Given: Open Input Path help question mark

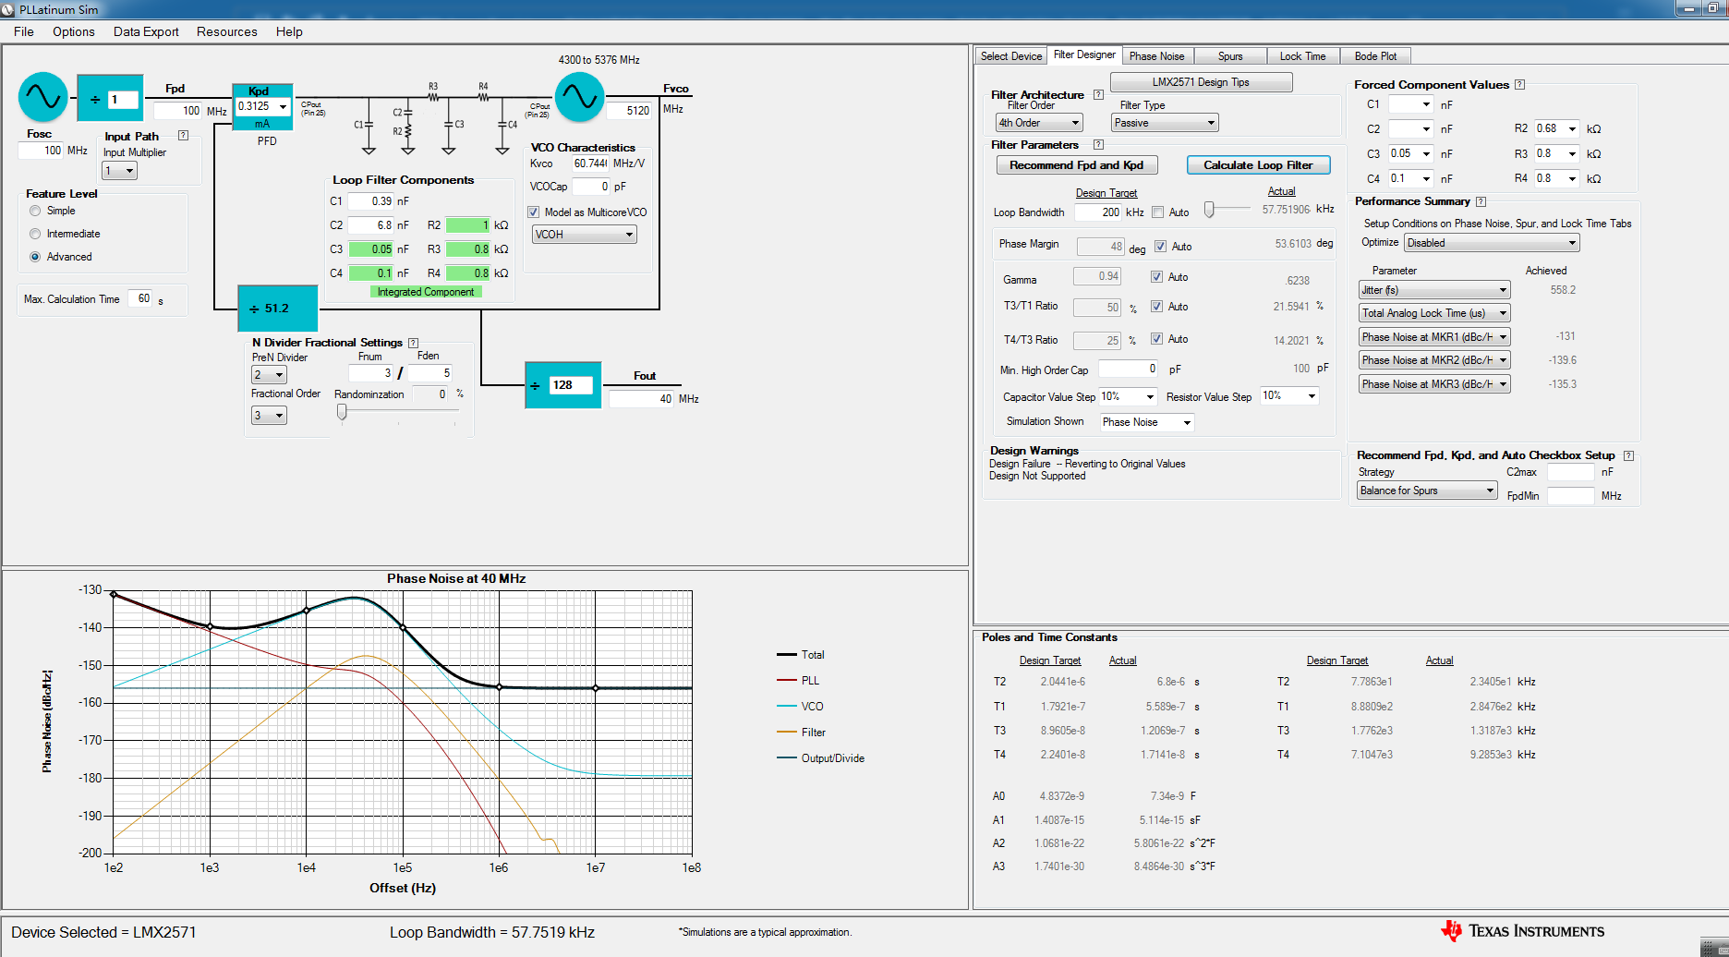Looking at the screenshot, I should click(x=183, y=136).
